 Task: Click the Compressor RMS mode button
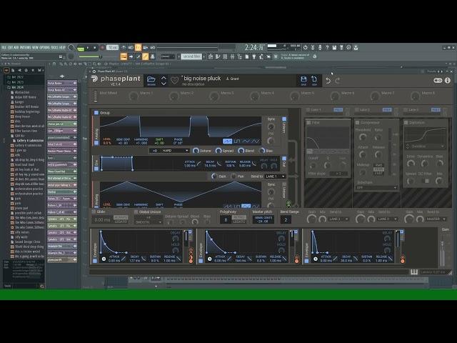[378, 165]
